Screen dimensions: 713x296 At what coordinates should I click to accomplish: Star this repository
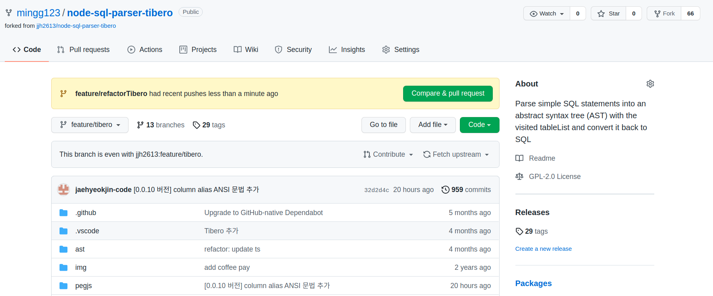click(x=609, y=13)
